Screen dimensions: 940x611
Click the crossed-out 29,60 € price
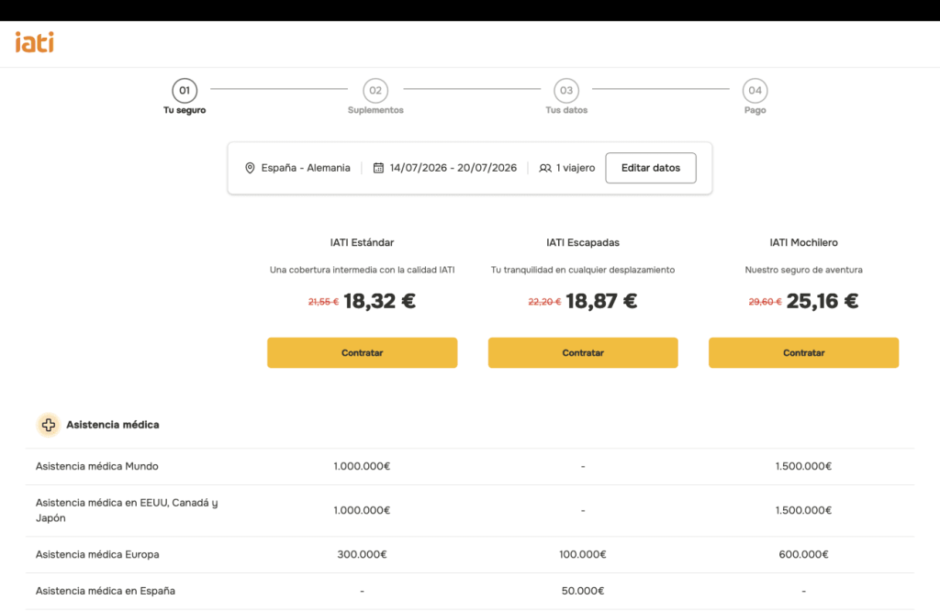765,302
